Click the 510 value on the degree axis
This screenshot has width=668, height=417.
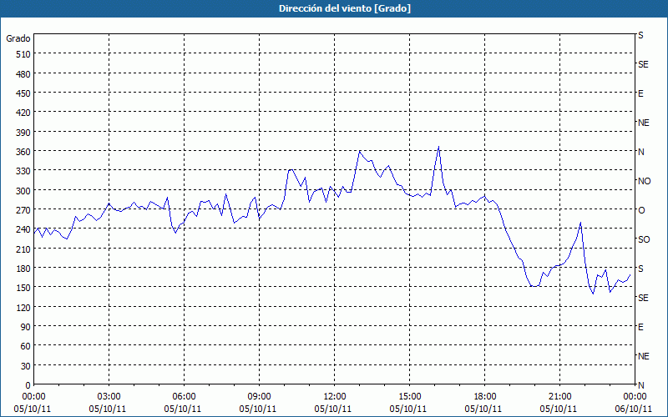(23, 54)
